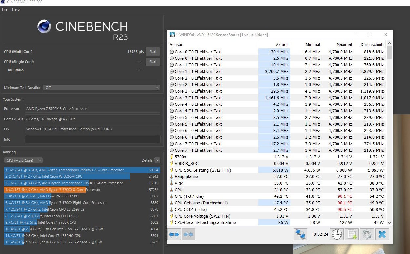The image size is (410, 254).
Task: Click the lightning icon beside CPU-SoC-Leistung
Action: [x=171, y=170]
